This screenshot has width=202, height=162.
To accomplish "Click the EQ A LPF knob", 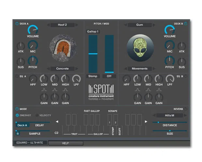I will pos(76,79).
